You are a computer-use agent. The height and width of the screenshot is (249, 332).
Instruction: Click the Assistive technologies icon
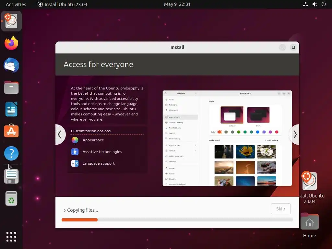click(75, 152)
